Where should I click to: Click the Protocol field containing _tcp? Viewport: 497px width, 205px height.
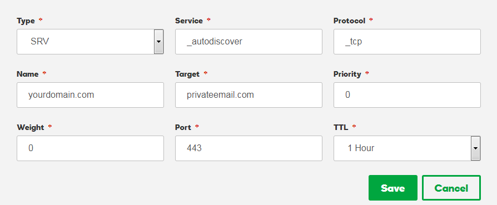407,42
